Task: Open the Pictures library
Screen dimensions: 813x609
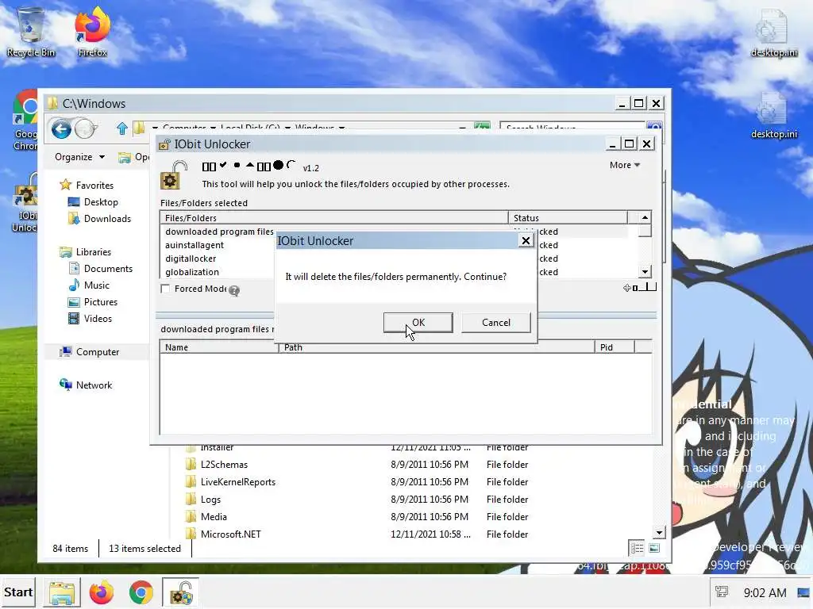Action: point(101,302)
